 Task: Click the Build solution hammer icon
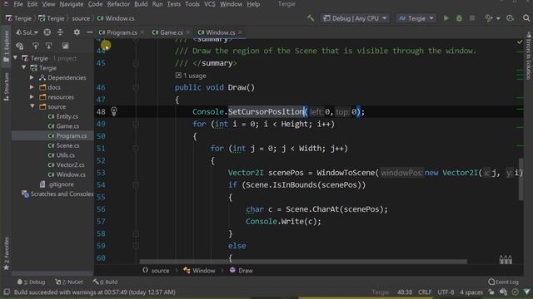311,18
